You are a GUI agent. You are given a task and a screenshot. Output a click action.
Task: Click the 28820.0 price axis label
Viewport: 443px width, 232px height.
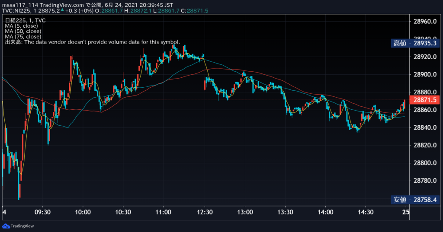click(x=425, y=145)
